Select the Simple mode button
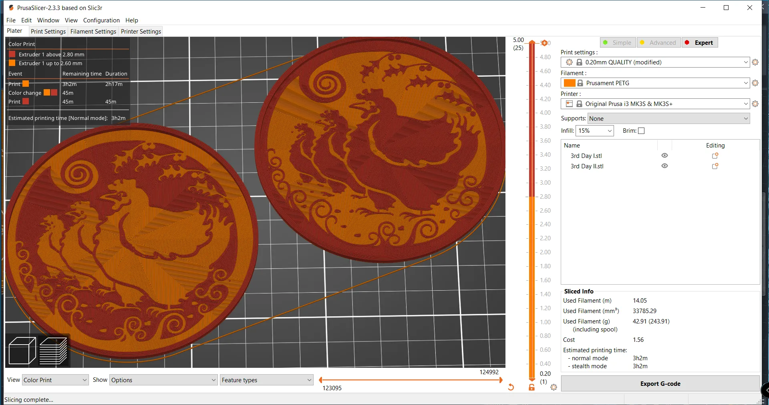Image resolution: width=769 pixels, height=405 pixels. coord(618,43)
